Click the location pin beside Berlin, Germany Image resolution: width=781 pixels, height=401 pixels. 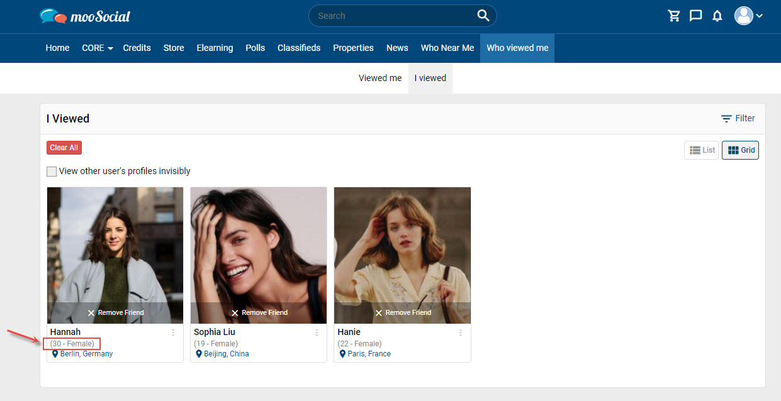[55, 354]
